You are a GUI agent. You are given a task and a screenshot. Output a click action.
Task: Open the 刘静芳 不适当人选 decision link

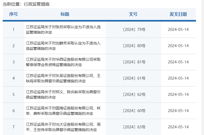[63, 46]
